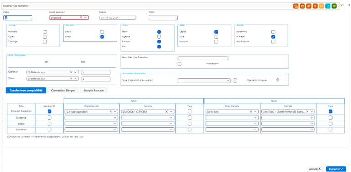Switch to the Commission Banque tab
351x172 pixels.
tap(63, 90)
